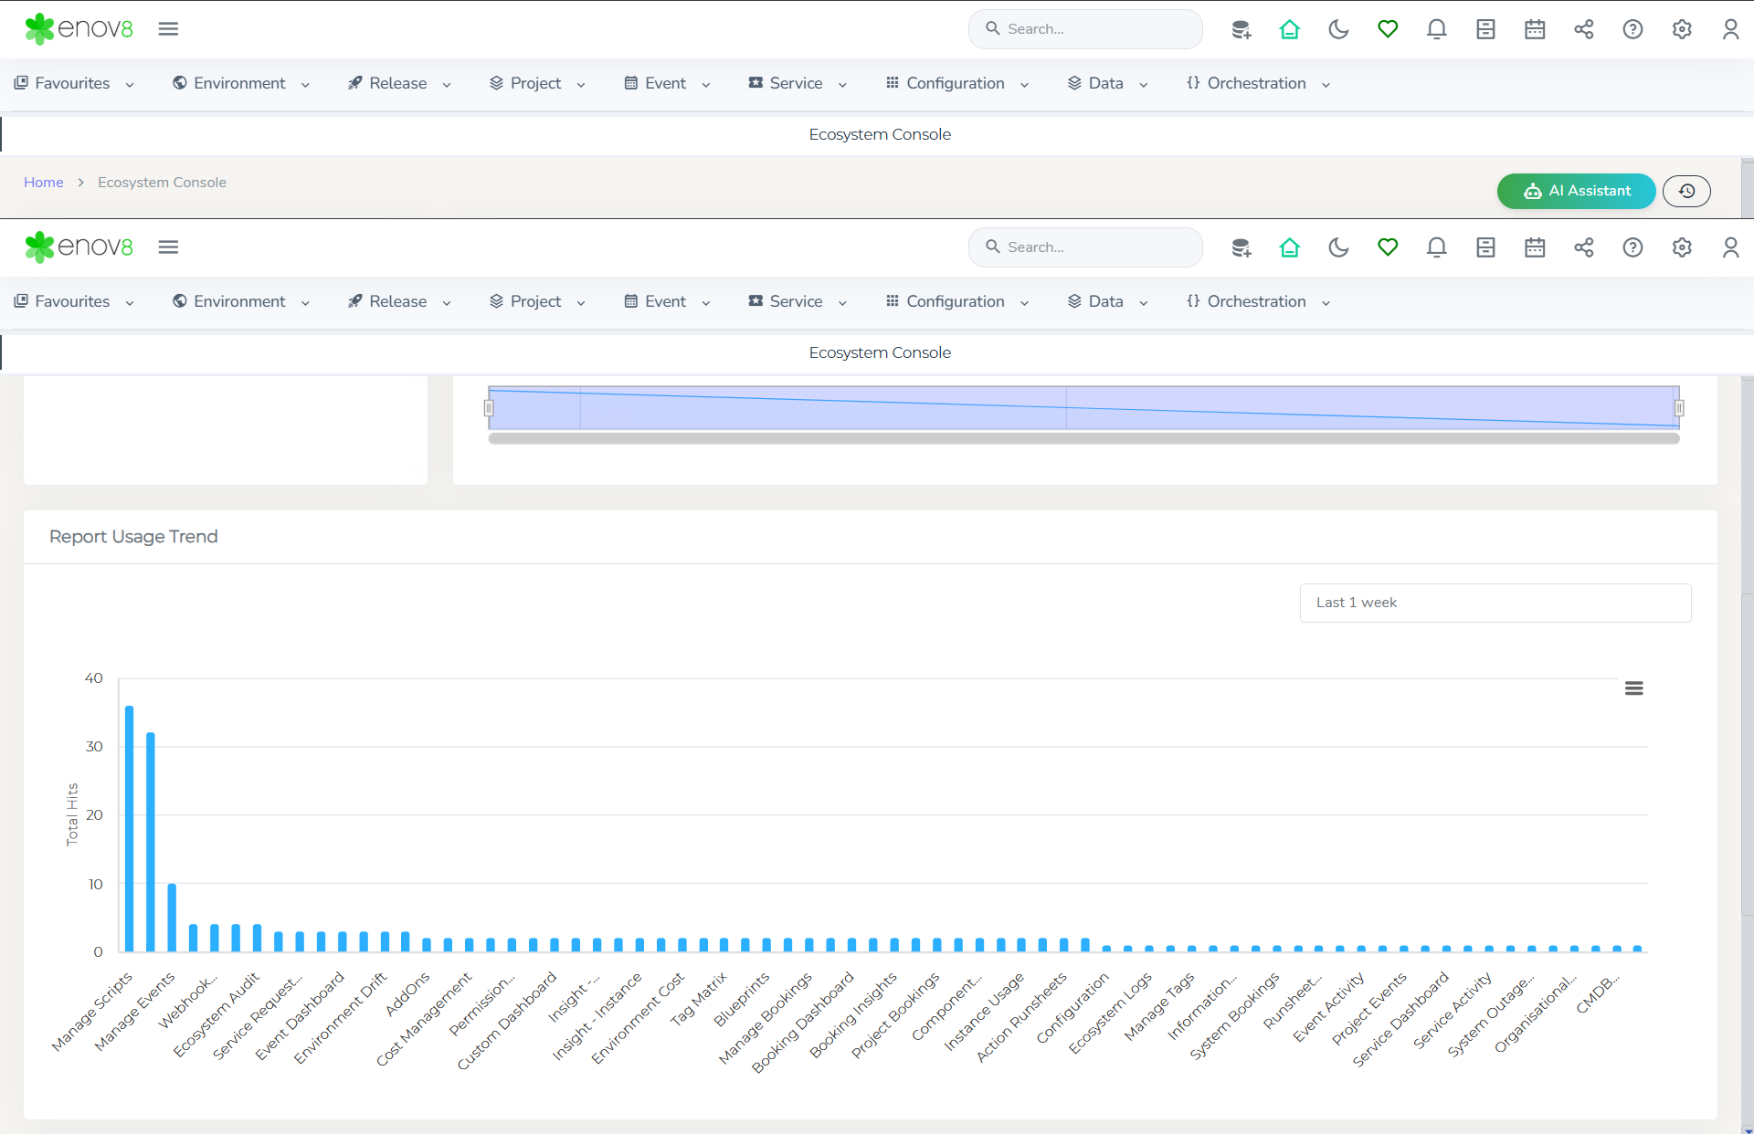Open calendar icon in lower header
Screen dimensions: 1754x1134
pos(1535,247)
